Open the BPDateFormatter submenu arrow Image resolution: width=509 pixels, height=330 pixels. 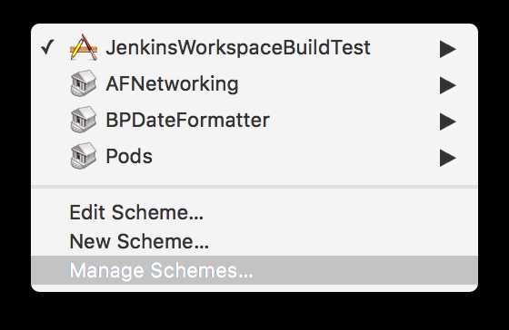448,121
